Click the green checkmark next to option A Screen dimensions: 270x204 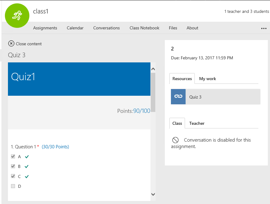click(27, 157)
